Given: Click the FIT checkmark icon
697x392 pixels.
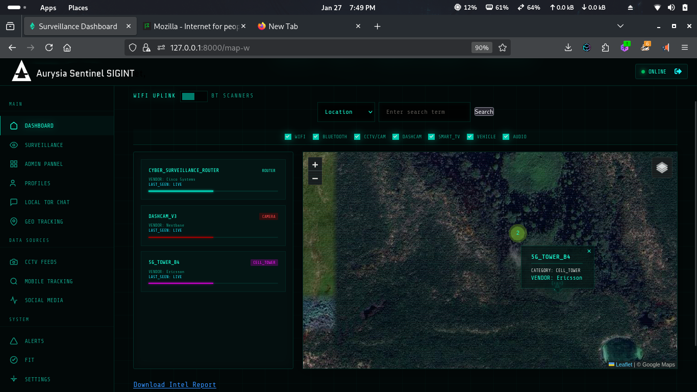Looking at the screenshot, I should pyautogui.click(x=14, y=360).
